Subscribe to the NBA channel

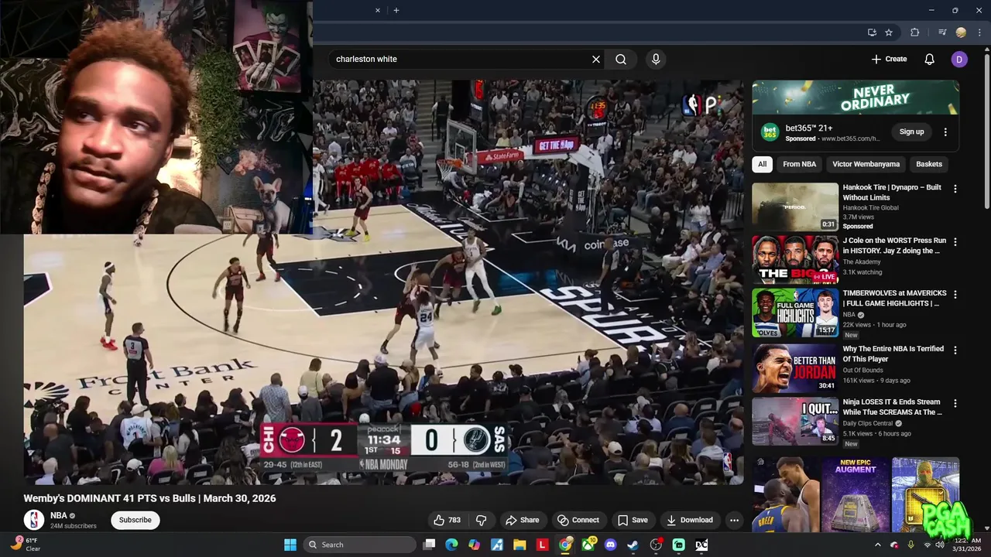click(x=135, y=520)
